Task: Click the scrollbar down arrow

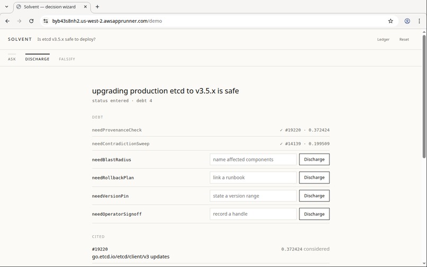Action: 424,264
